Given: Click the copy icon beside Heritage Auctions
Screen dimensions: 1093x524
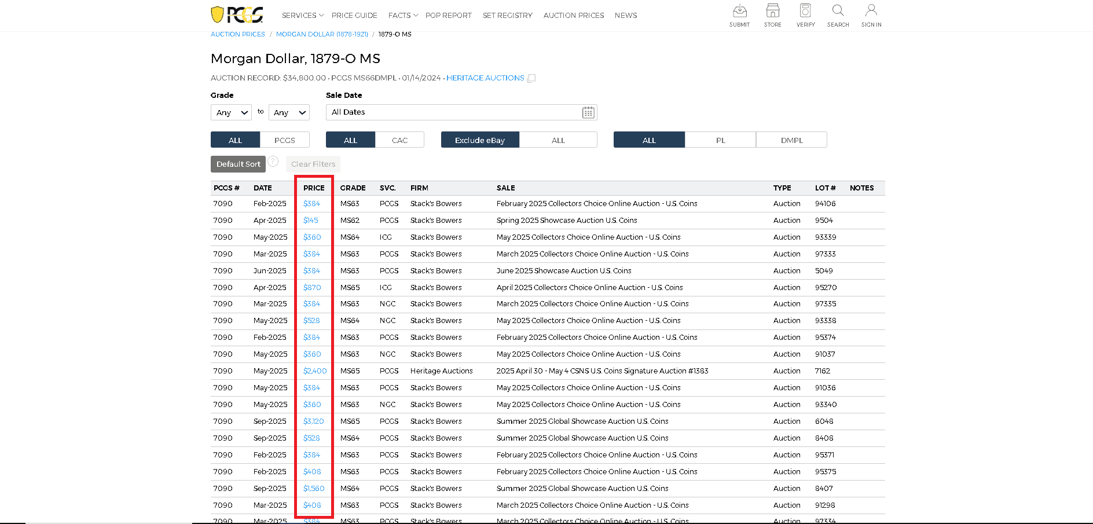Looking at the screenshot, I should pyautogui.click(x=531, y=78).
